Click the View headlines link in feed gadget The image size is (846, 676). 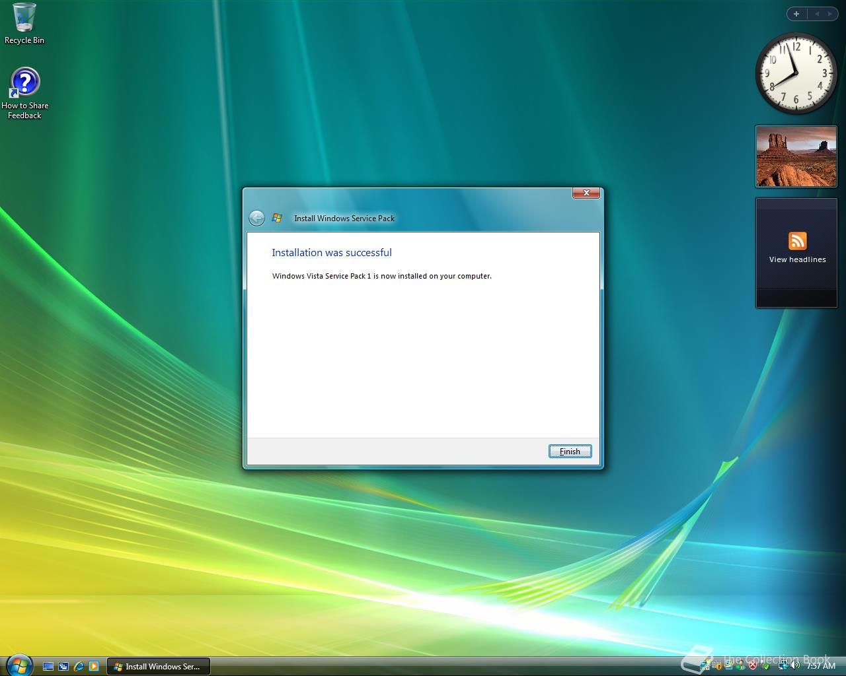click(797, 259)
